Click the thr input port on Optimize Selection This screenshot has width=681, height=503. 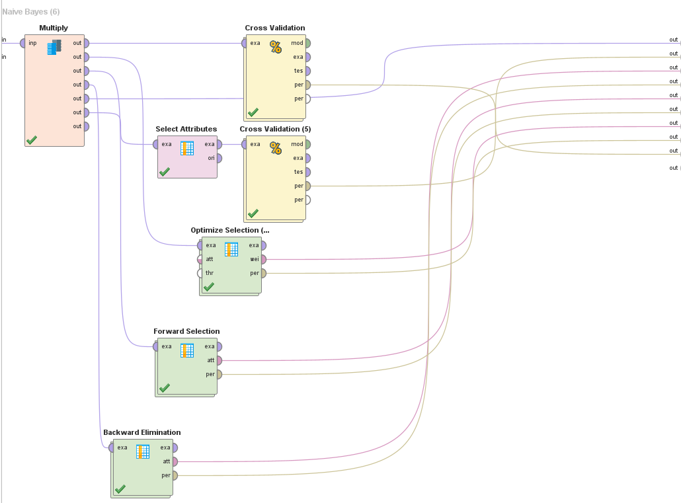[200, 273]
